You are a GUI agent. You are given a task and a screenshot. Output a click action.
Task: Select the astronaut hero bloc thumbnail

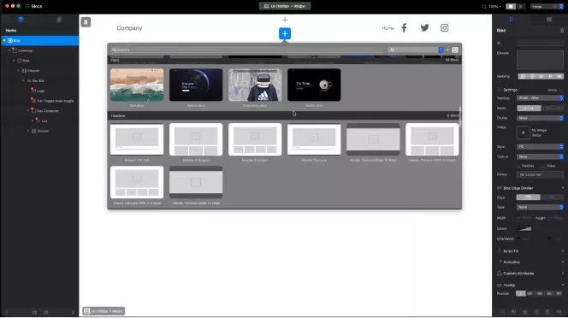point(255,85)
